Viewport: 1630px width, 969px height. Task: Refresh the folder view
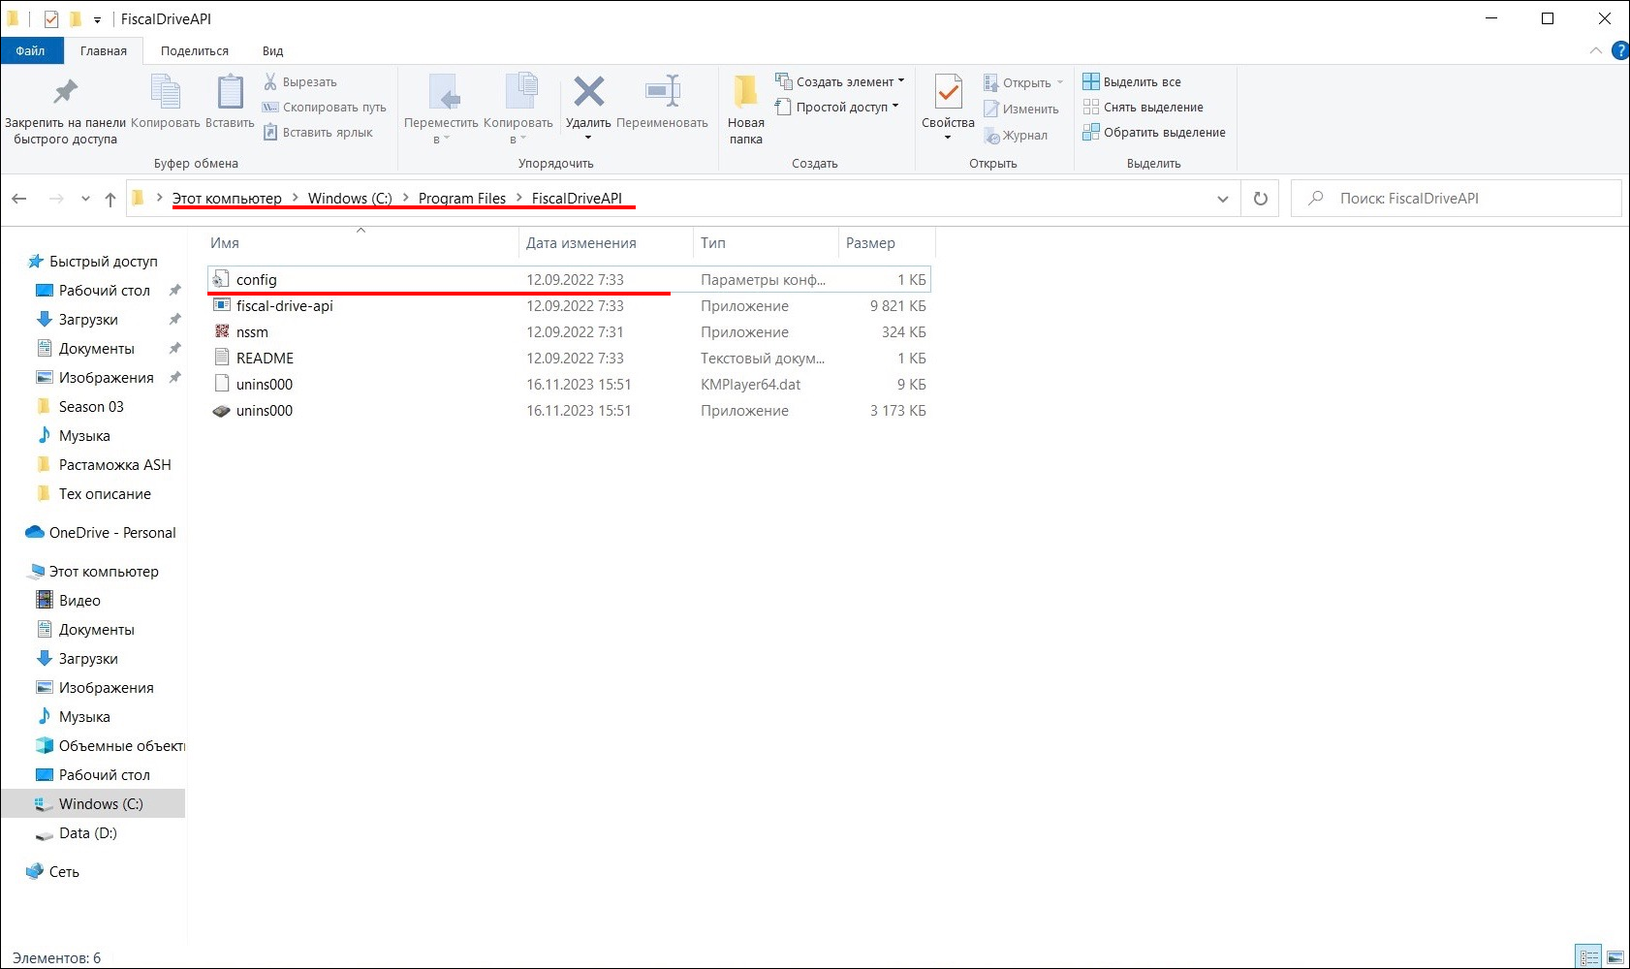tap(1260, 199)
